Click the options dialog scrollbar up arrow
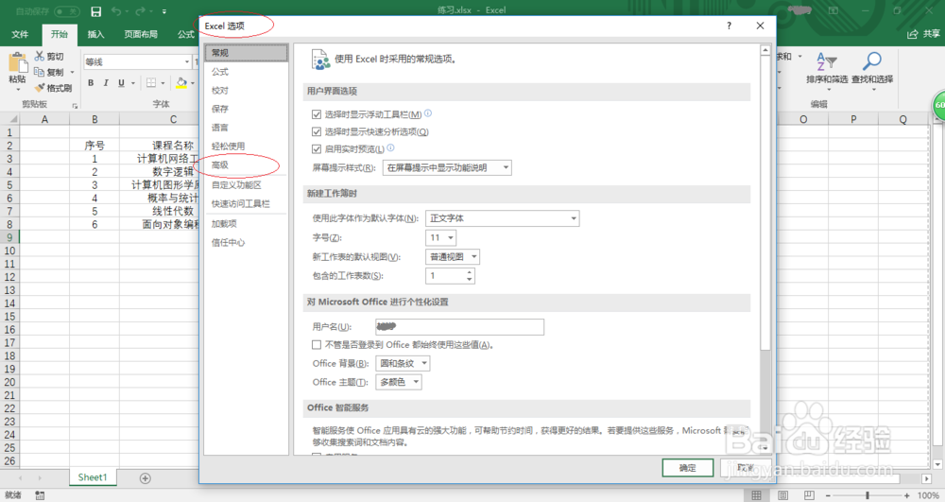The image size is (945, 502). [765, 50]
